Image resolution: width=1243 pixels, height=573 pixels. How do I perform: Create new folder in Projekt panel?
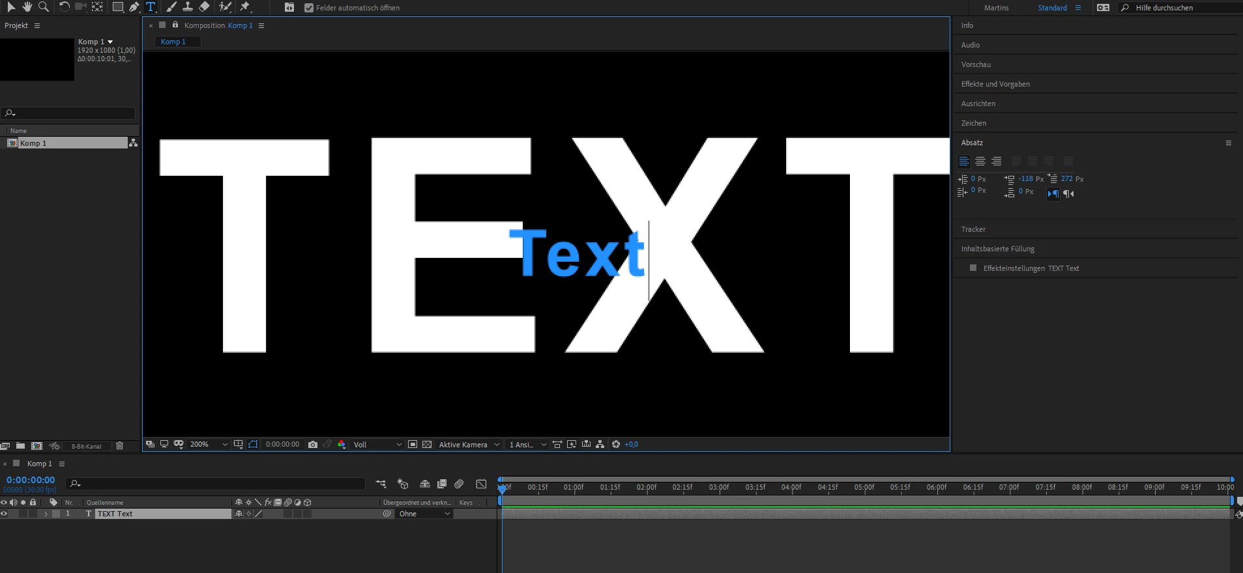tap(21, 446)
